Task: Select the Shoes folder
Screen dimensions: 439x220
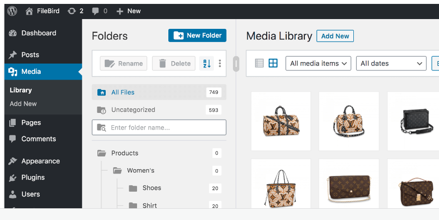Action: click(151, 188)
